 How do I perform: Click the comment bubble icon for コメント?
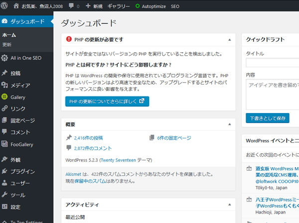[x=4, y=131]
